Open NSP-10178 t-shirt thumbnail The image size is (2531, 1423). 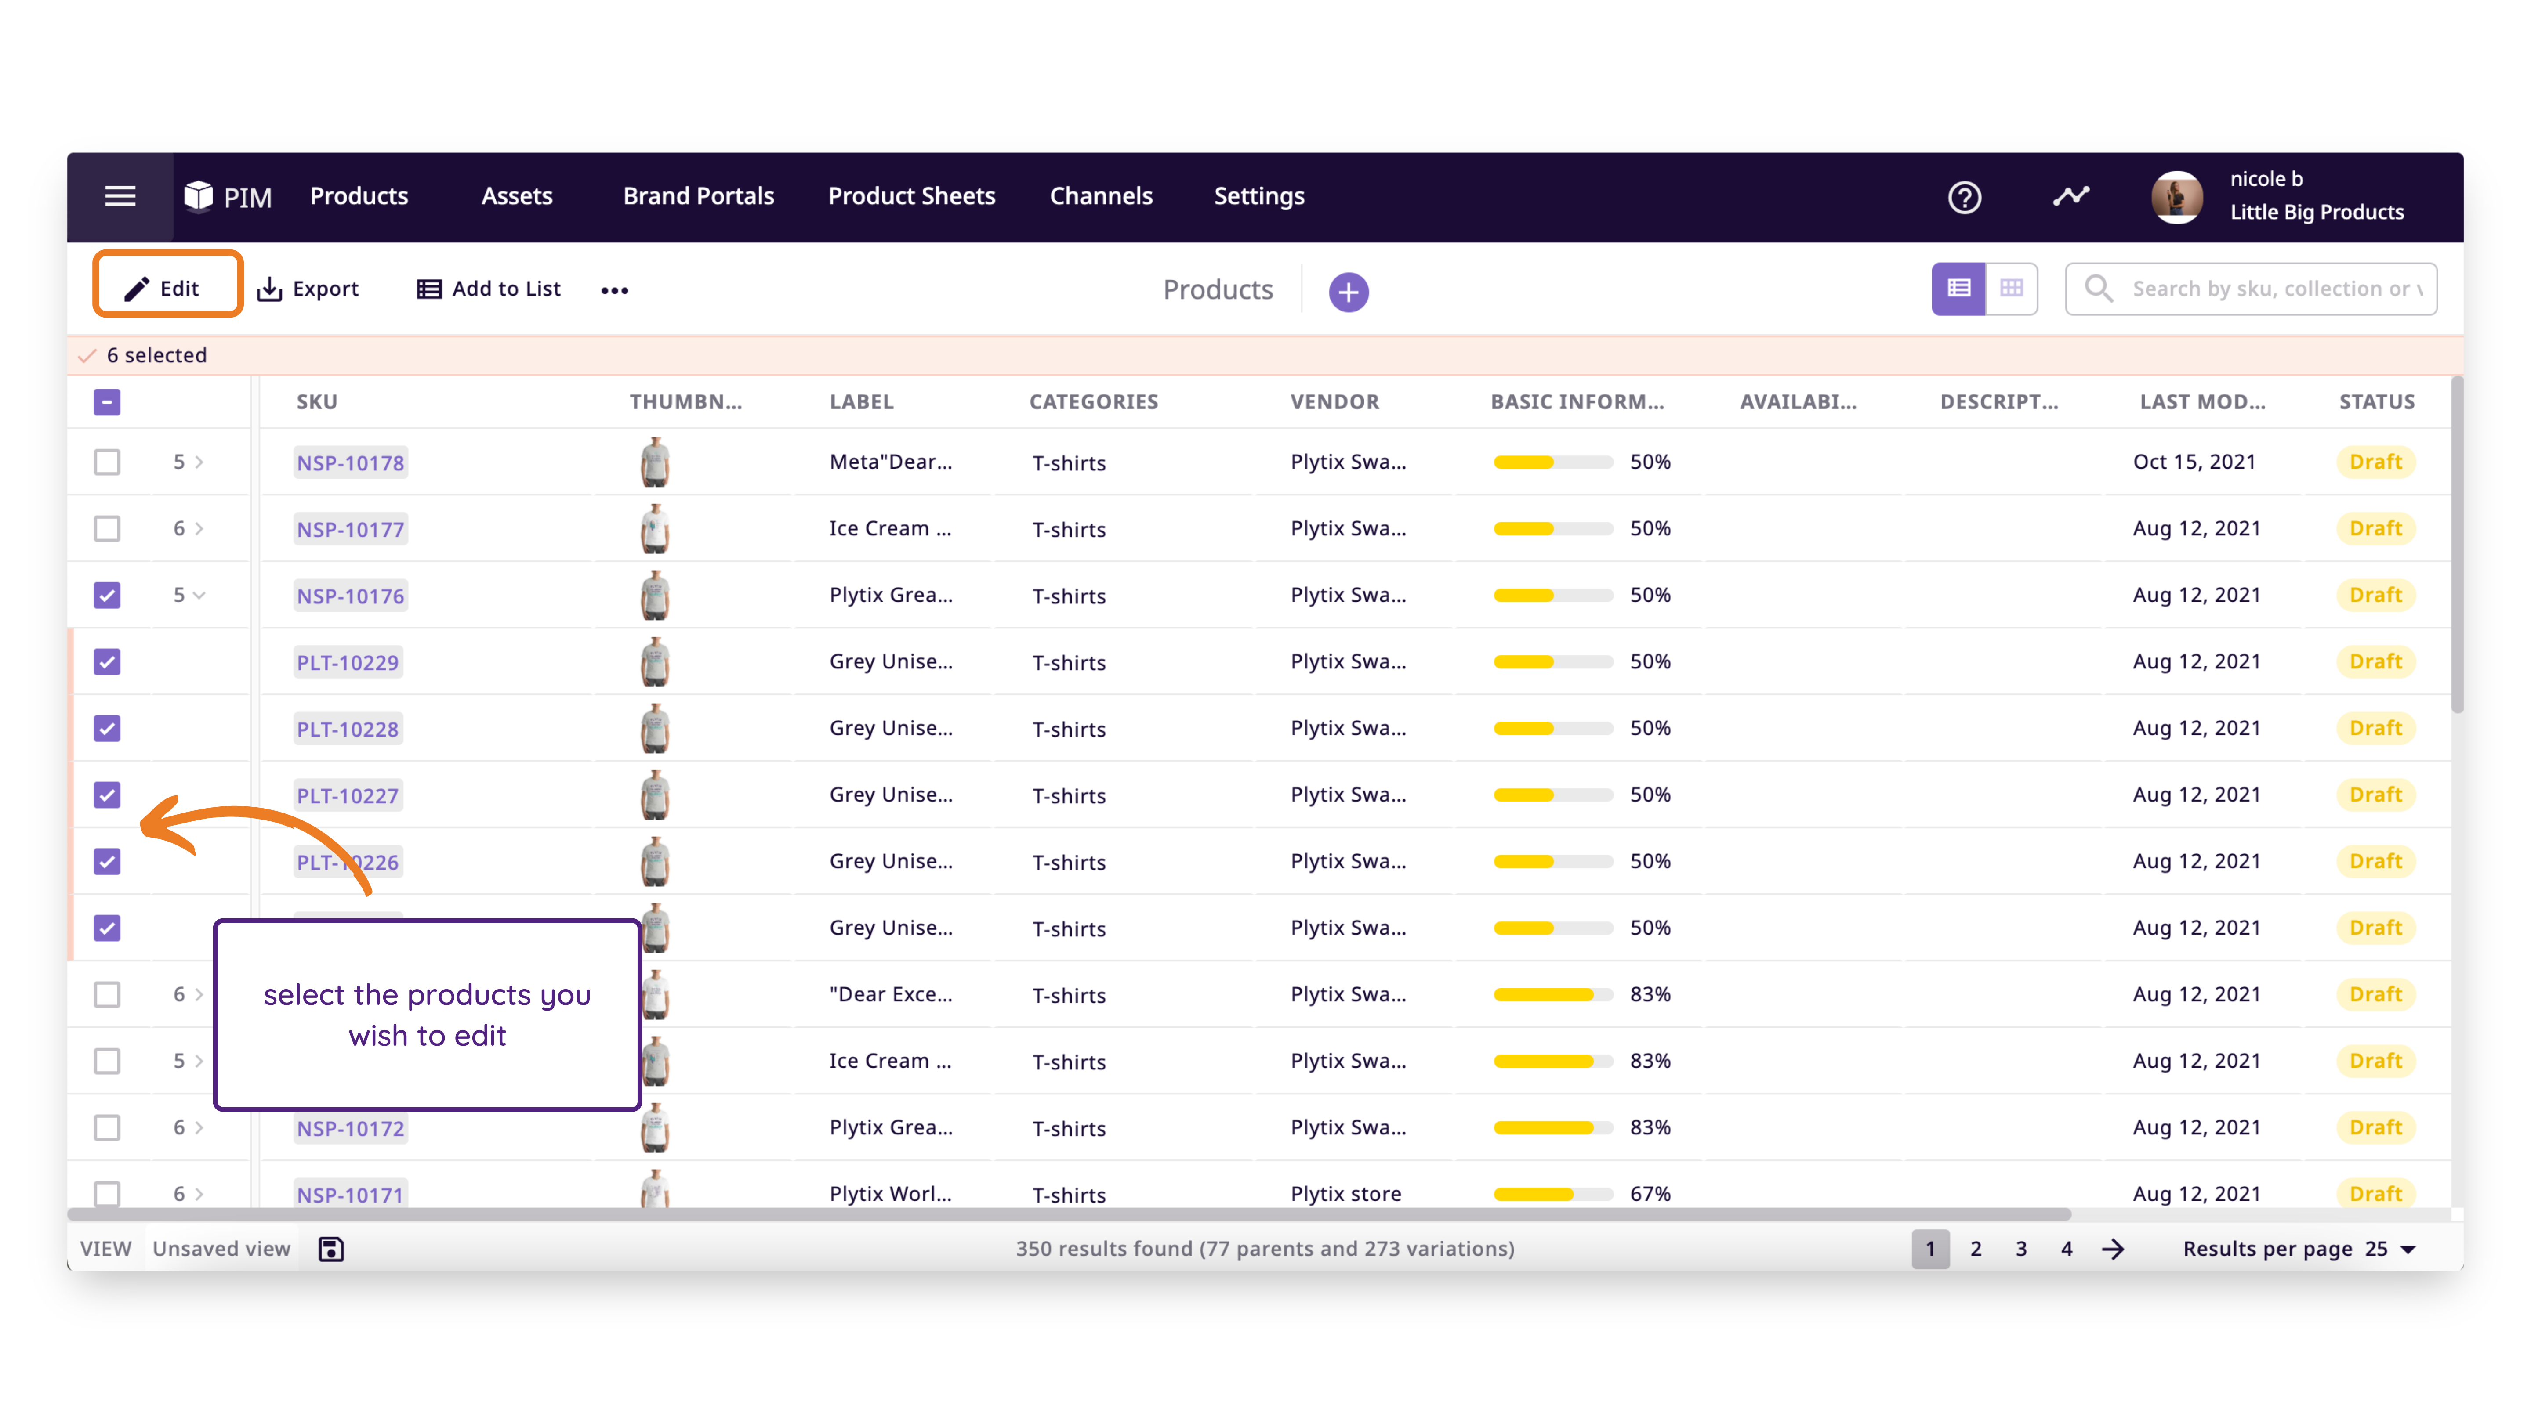(654, 462)
